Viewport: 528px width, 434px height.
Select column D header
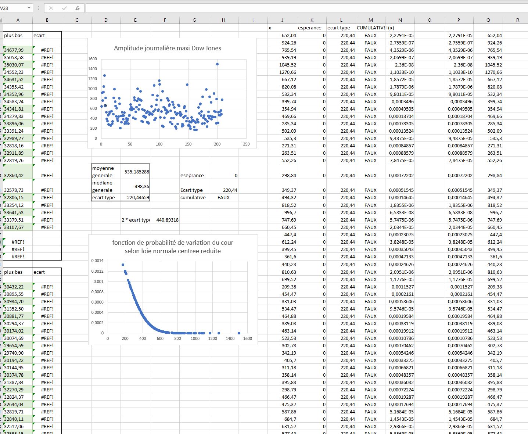click(106, 20)
